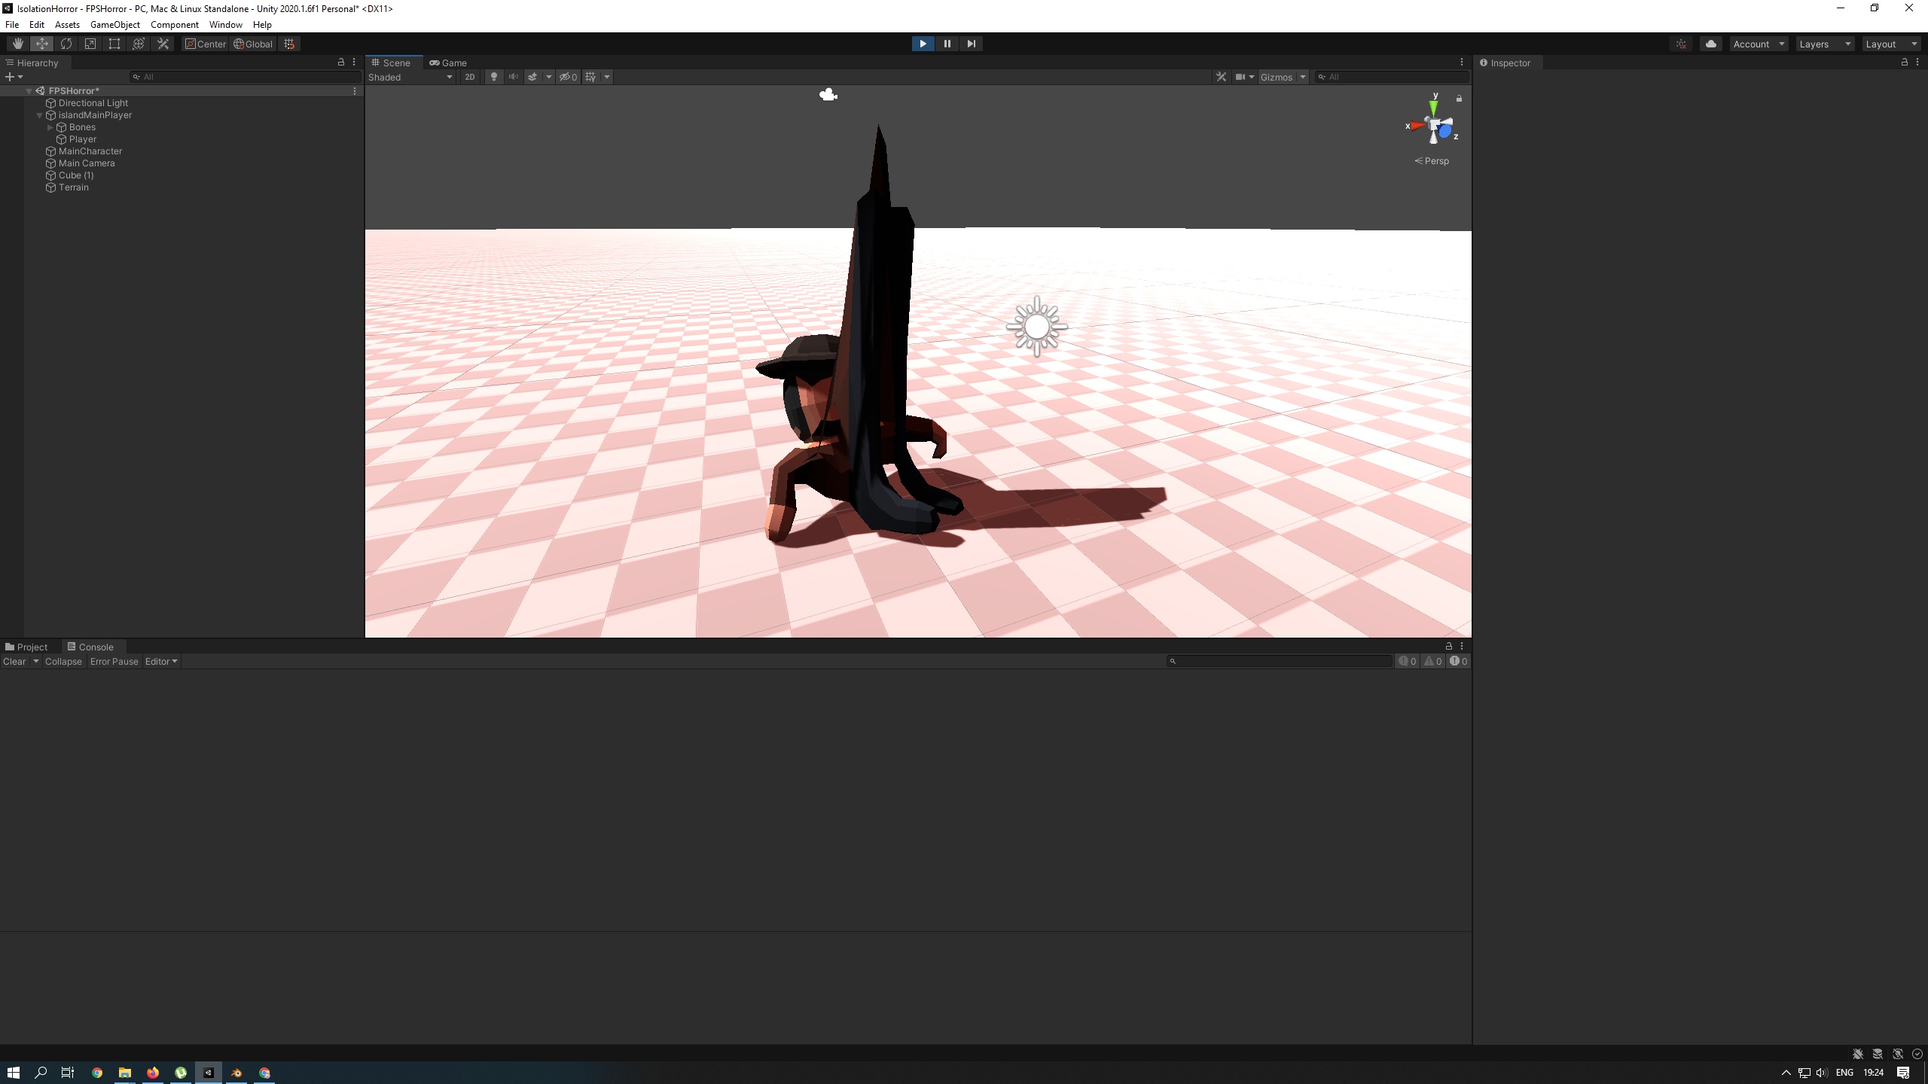Toggle scene grid visibility icon
The height and width of the screenshot is (1084, 1928).
591,77
